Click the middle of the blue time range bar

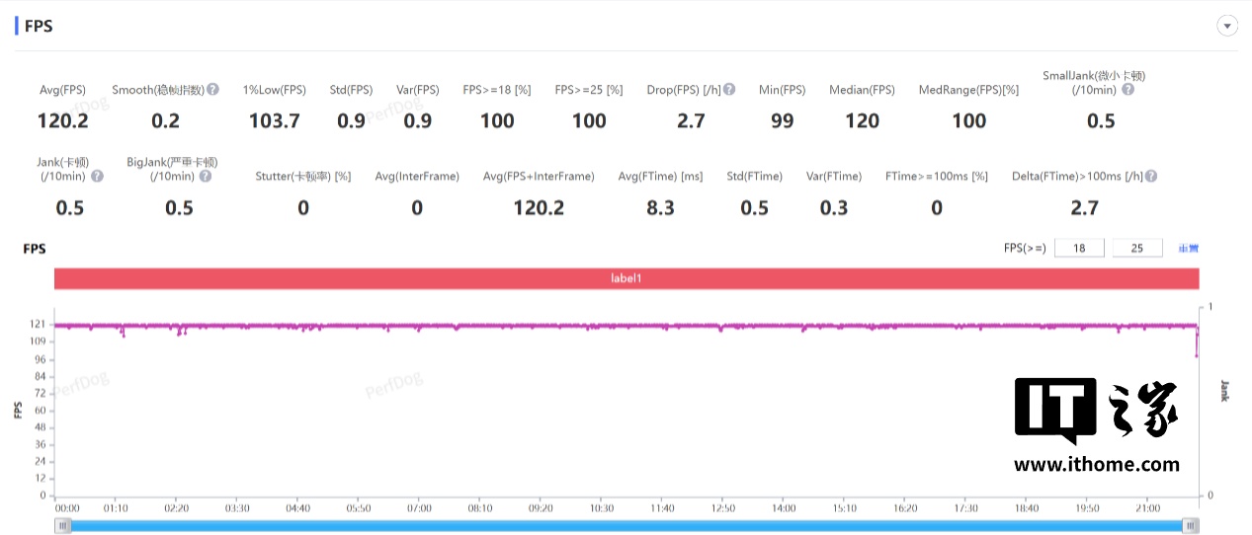click(627, 526)
